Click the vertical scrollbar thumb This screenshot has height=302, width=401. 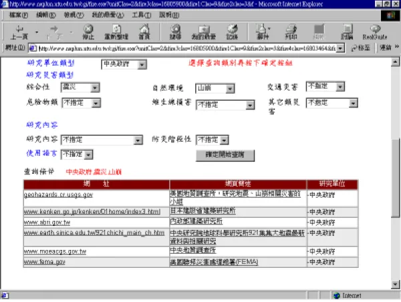tap(395, 178)
